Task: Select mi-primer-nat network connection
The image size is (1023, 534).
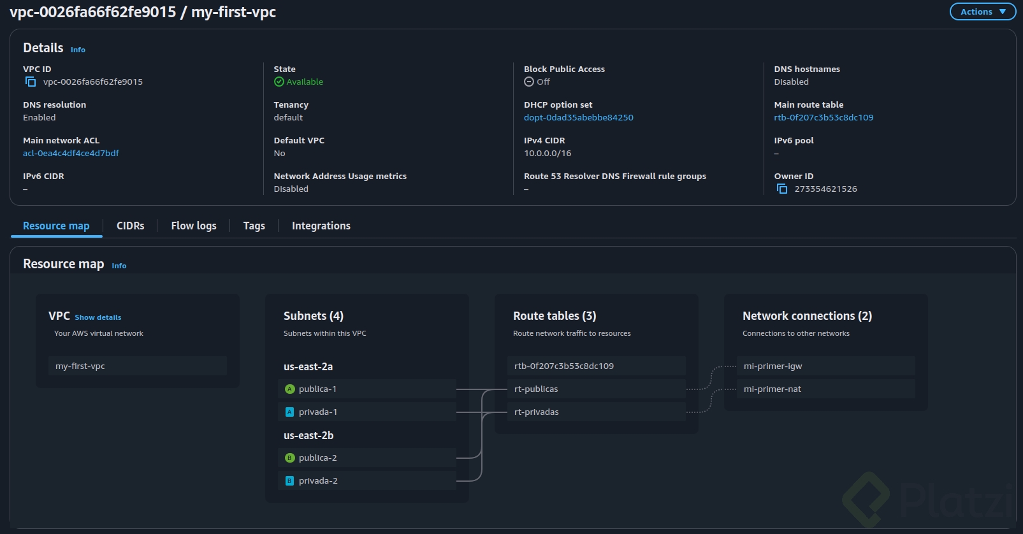Action: pos(772,389)
